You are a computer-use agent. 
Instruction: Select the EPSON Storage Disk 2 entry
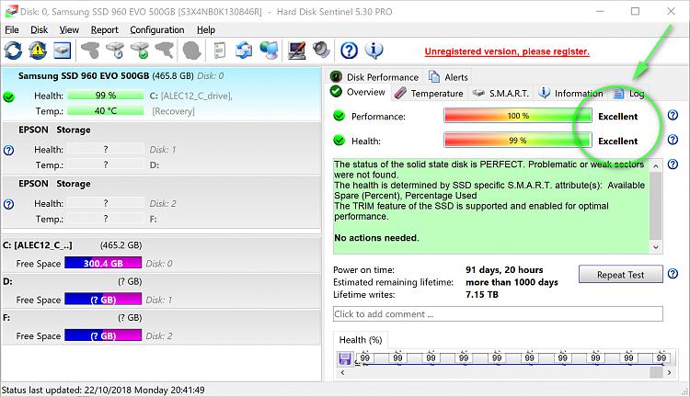161,202
